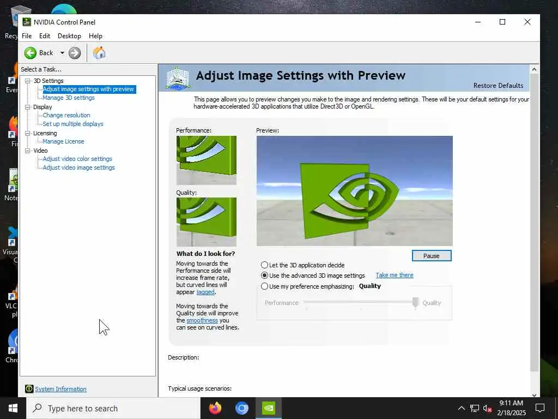Viewport: 558px width, 419px height.
Task: Open the File menu
Action: click(x=27, y=36)
